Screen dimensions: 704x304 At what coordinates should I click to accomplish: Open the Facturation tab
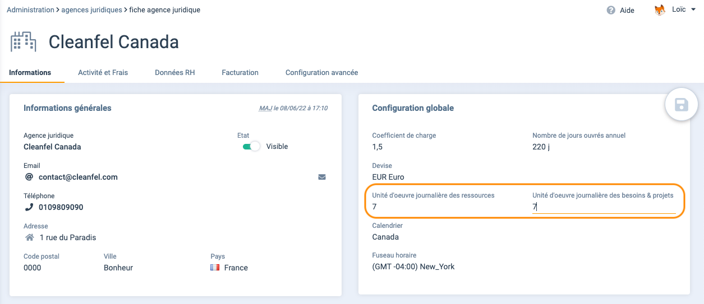[240, 72]
